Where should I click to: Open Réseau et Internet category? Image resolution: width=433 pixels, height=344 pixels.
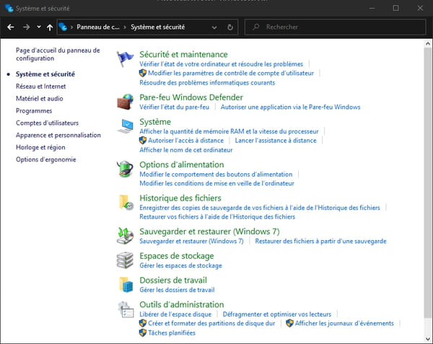41,87
